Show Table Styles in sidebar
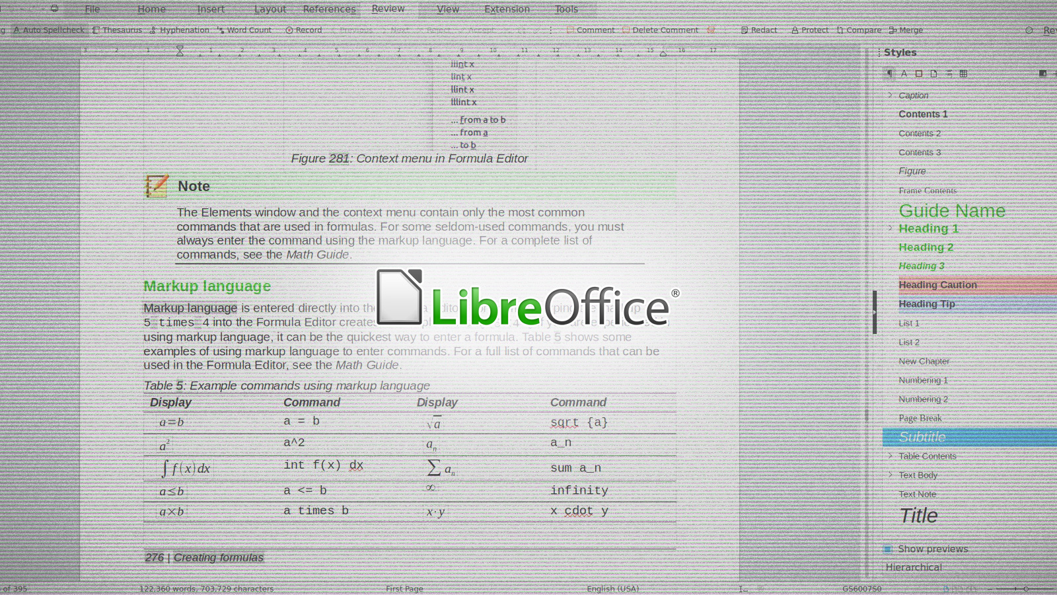Screen dimensions: 1057x595 pyautogui.click(x=963, y=73)
